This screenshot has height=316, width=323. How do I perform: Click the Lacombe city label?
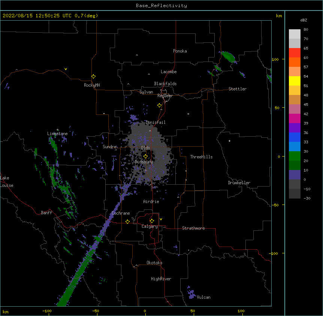[169, 72]
